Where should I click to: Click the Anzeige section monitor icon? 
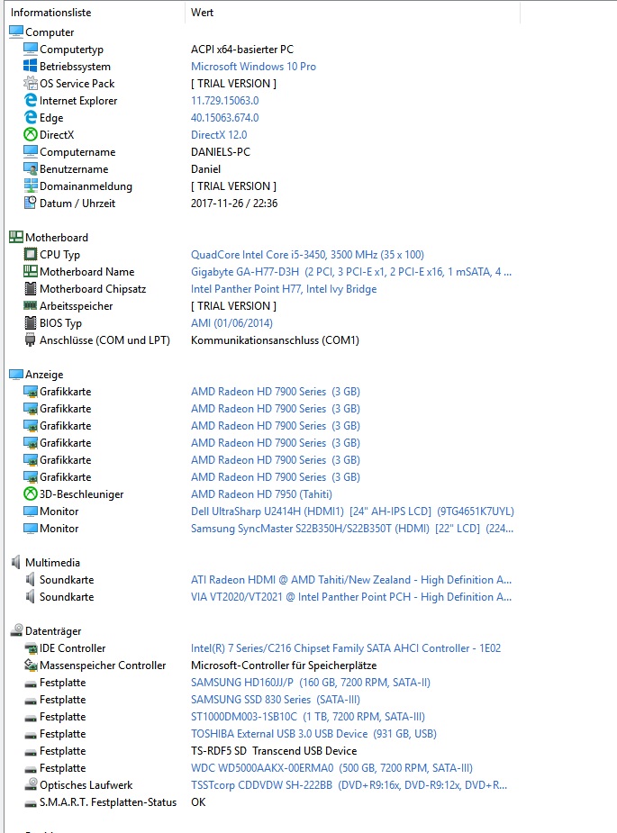tap(16, 374)
